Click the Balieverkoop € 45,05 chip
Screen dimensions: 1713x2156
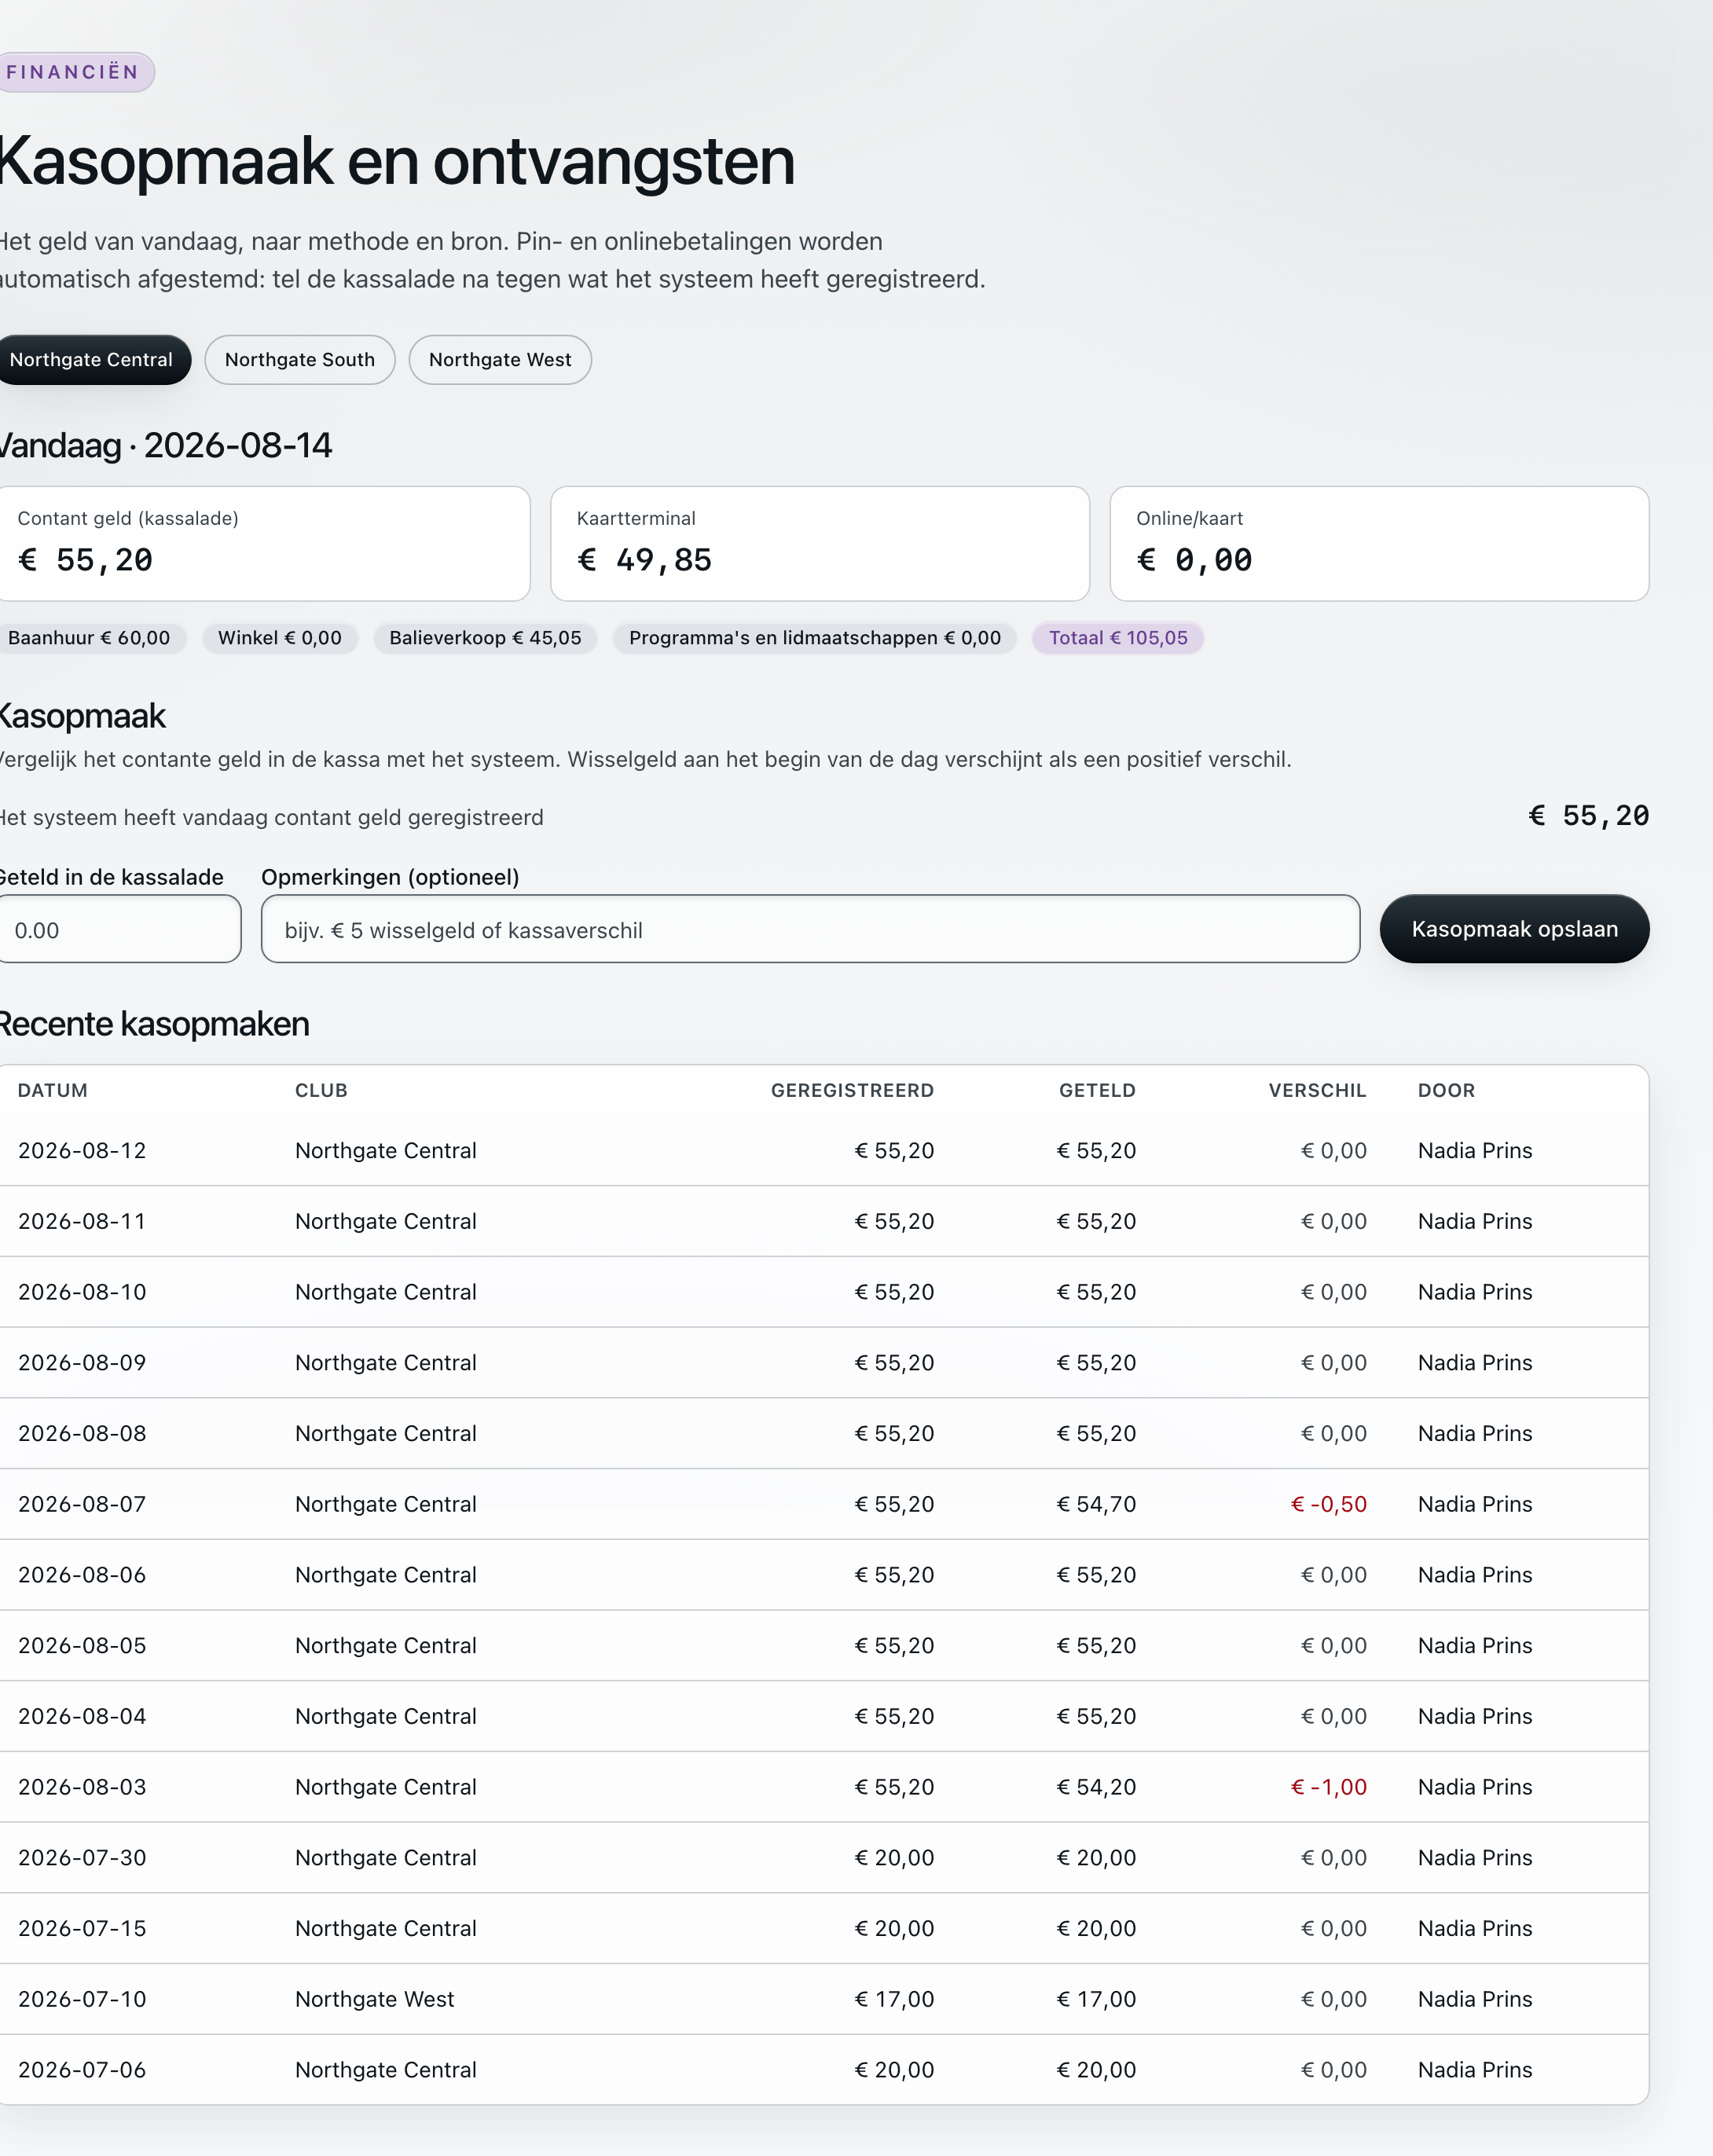pos(485,638)
